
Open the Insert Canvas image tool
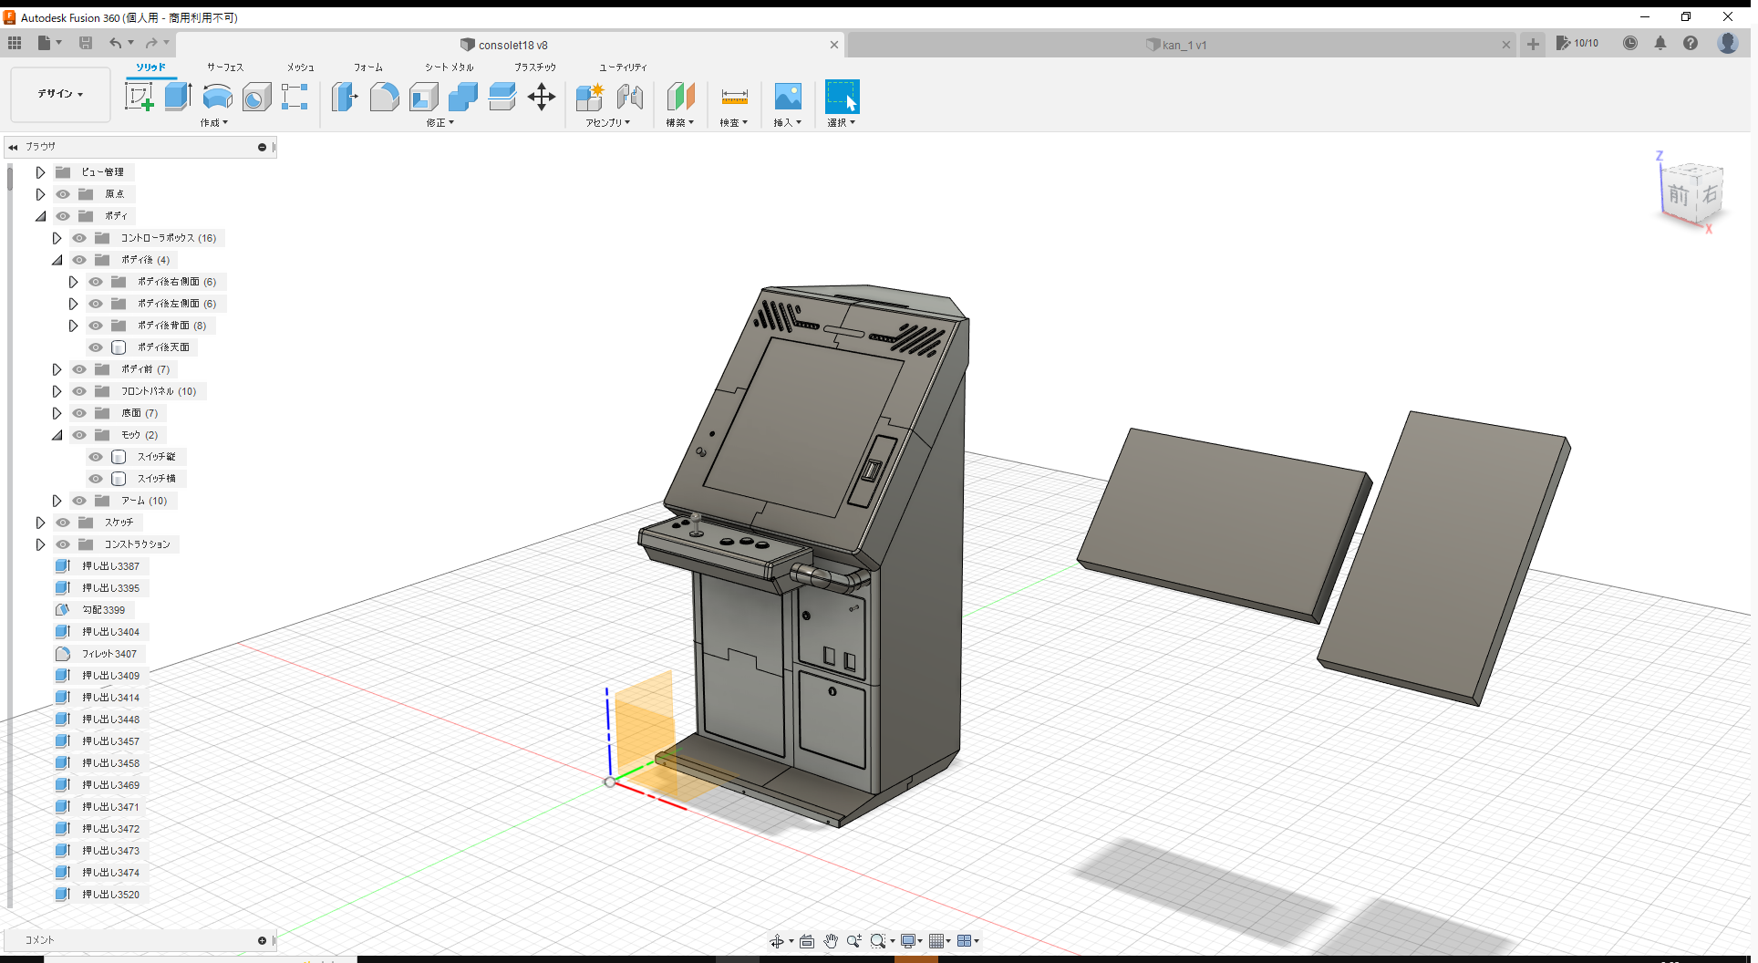[x=787, y=96]
